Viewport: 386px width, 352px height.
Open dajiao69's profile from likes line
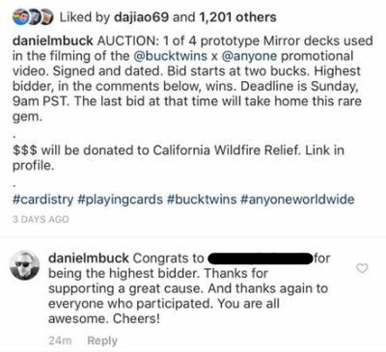click(x=141, y=17)
